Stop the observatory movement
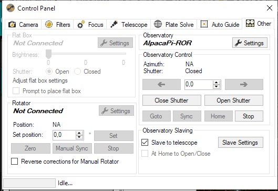This screenshot has width=278, height=191. (x=249, y=116)
